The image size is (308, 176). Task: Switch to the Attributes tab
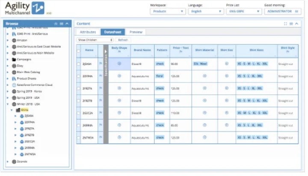(x=88, y=32)
